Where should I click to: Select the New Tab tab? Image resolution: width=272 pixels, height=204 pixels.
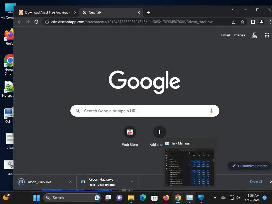(111, 12)
